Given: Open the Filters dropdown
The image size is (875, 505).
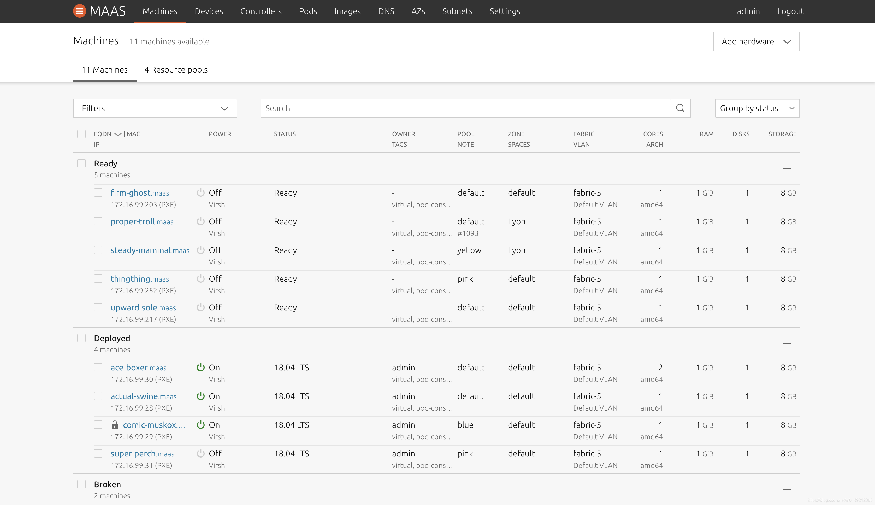Looking at the screenshot, I should (155, 108).
